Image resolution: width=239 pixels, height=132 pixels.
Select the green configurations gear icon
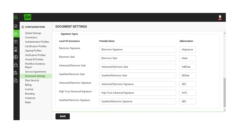[16, 34]
